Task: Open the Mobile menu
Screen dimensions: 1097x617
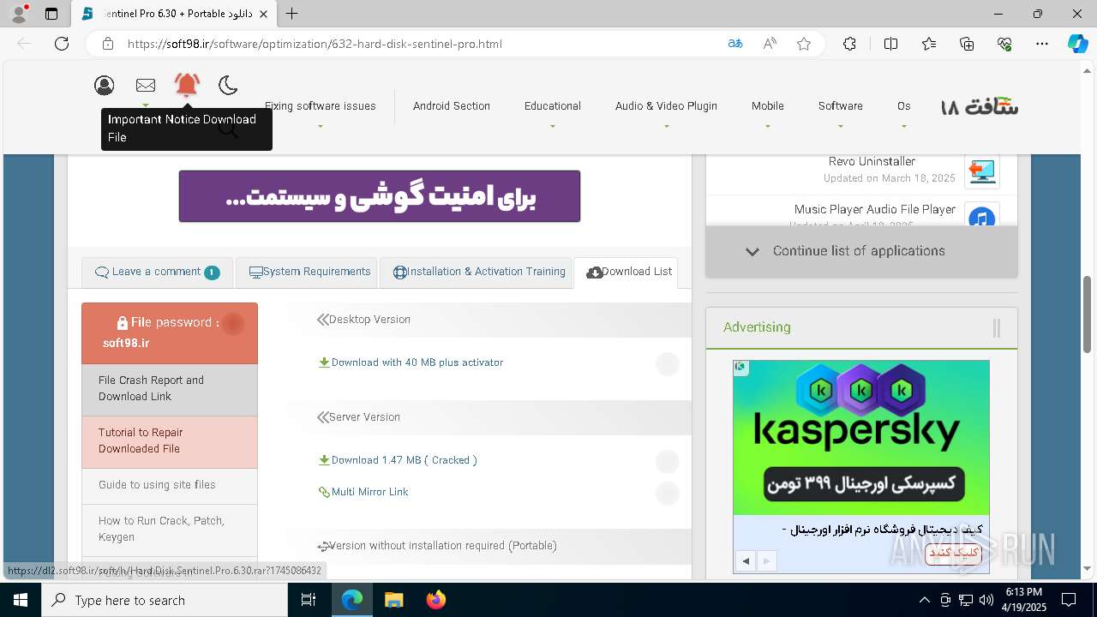Action: point(768,106)
